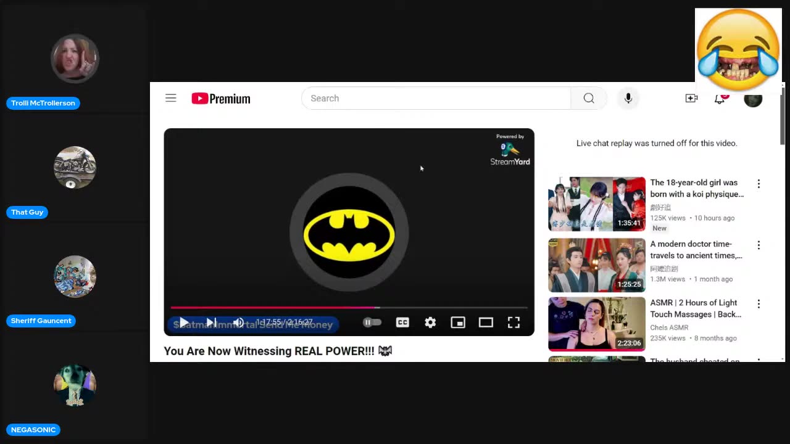Open thumbnail of modern doctor time-travels video

597,265
